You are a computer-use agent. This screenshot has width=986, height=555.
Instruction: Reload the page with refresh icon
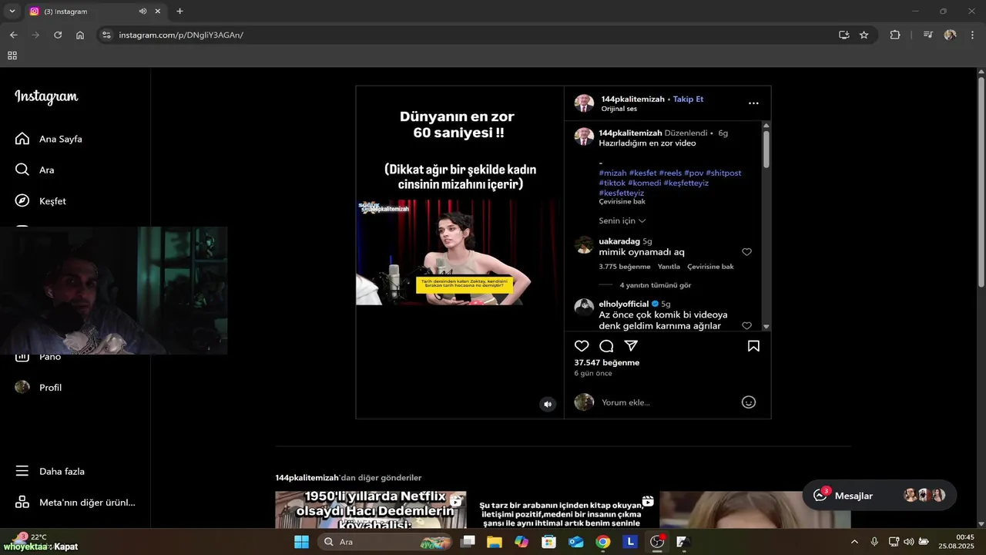(x=58, y=35)
